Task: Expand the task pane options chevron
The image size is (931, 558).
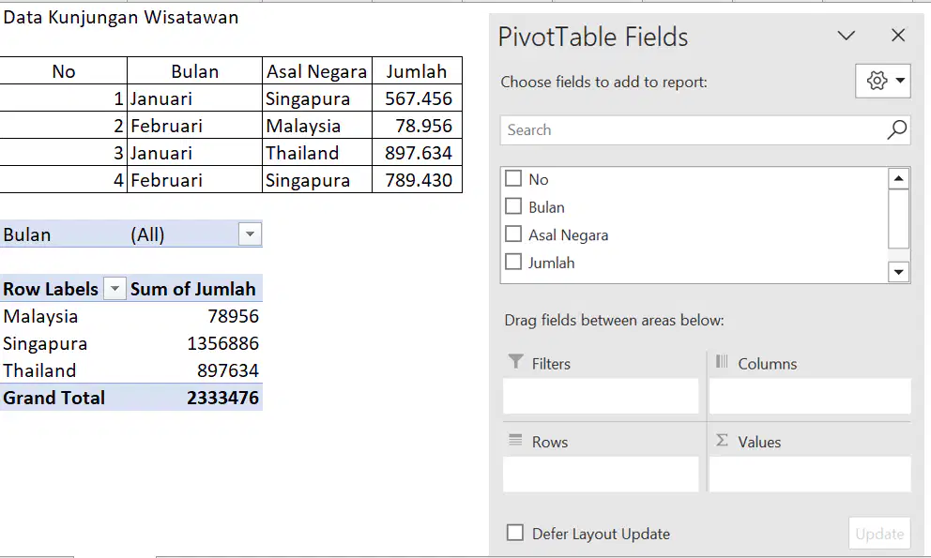Action: point(847,36)
